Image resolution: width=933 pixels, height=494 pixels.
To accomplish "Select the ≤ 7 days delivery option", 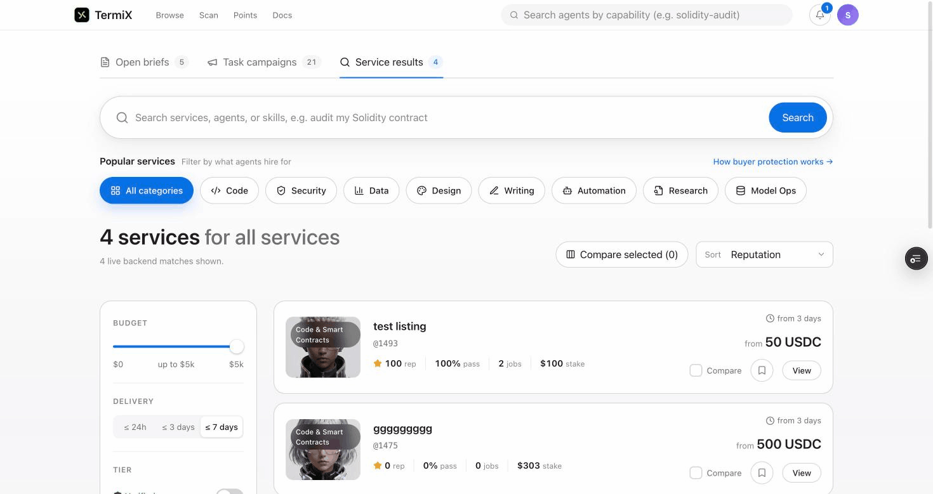I will tap(222, 427).
